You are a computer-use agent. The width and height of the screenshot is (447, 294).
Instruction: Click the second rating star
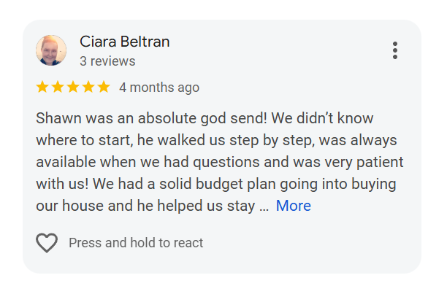[58, 88]
